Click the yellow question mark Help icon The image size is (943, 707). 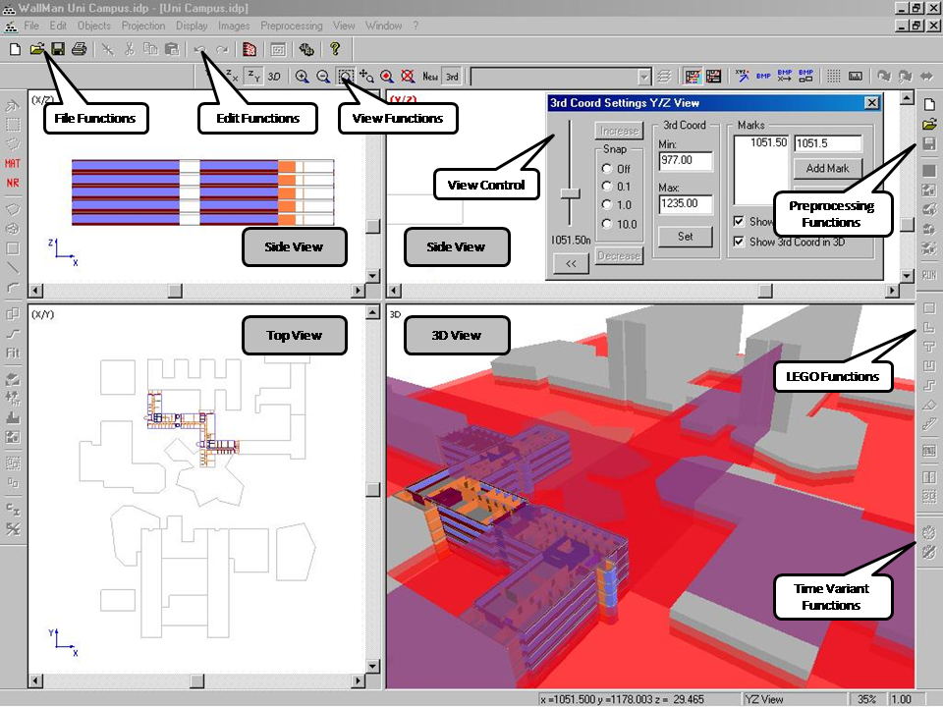click(335, 49)
